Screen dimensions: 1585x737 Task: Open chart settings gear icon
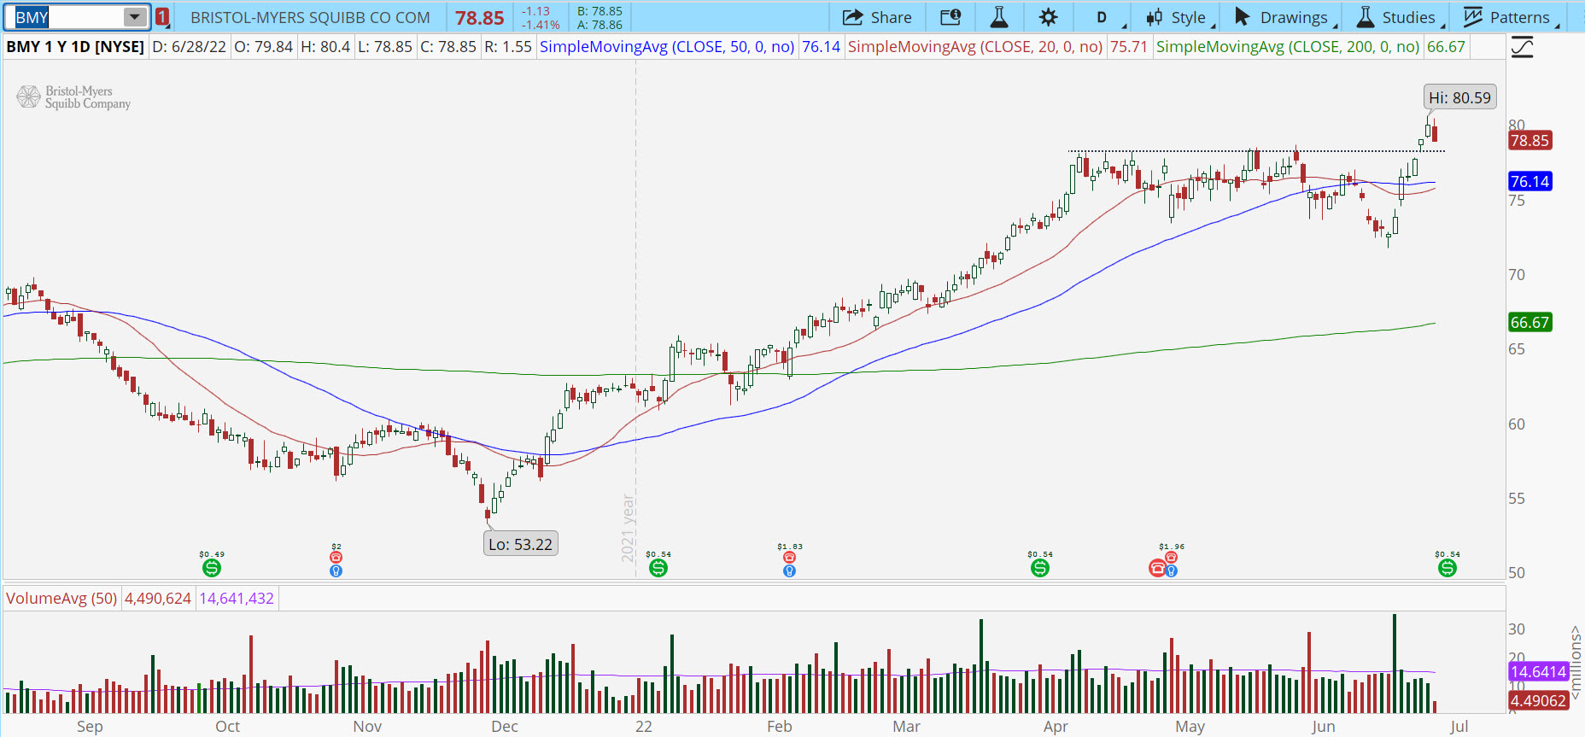pyautogui.click(x=1049, y=17)
